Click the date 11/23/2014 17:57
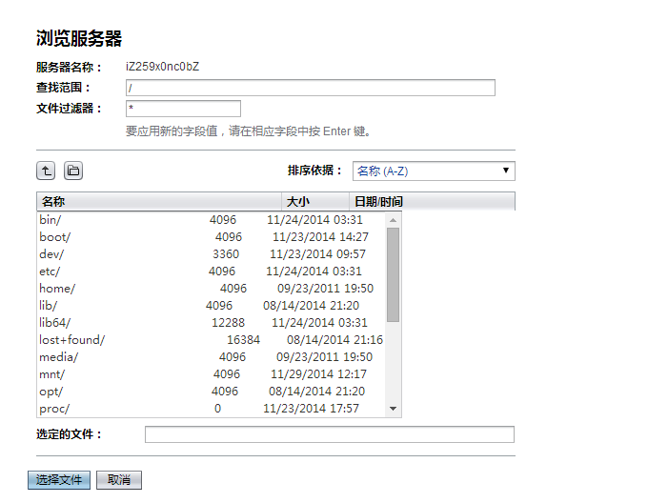Image resolution: width=668 pixels, height=503 pixels. pos(311,409)
